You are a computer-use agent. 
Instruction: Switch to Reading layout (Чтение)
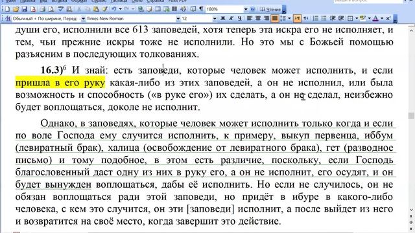[x=270, y=9]
